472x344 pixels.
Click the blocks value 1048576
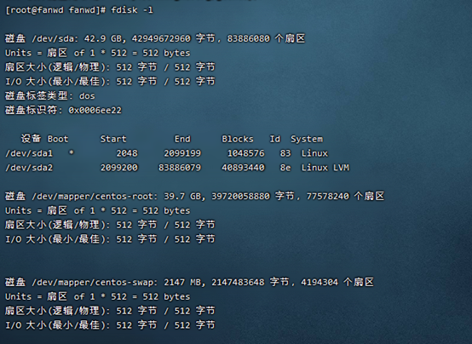245,153
